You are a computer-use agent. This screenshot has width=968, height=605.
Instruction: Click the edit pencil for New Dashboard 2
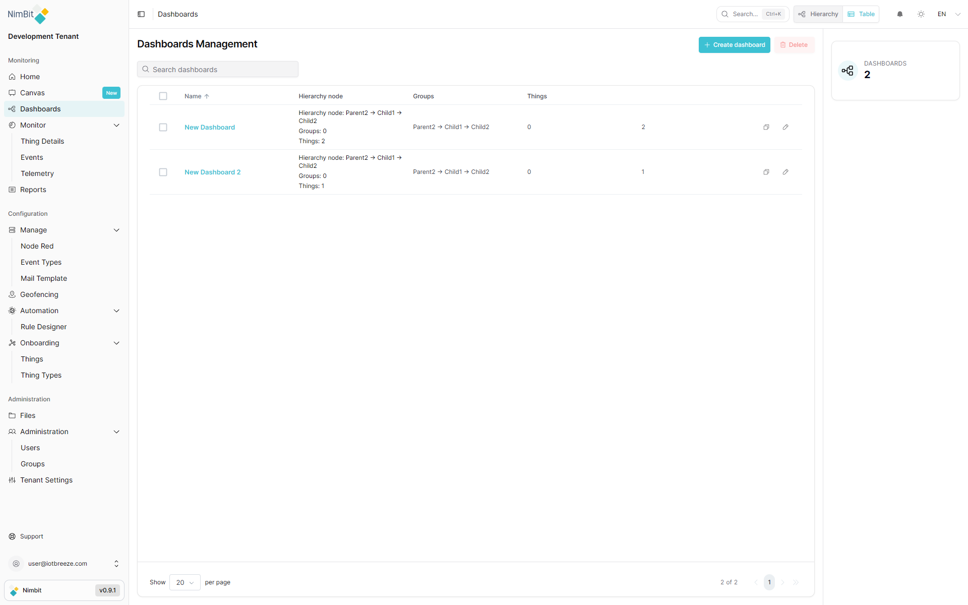click(785, 172)
